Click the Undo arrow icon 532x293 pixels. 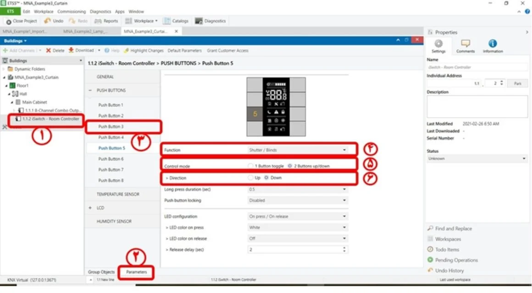tap(47, 21)
